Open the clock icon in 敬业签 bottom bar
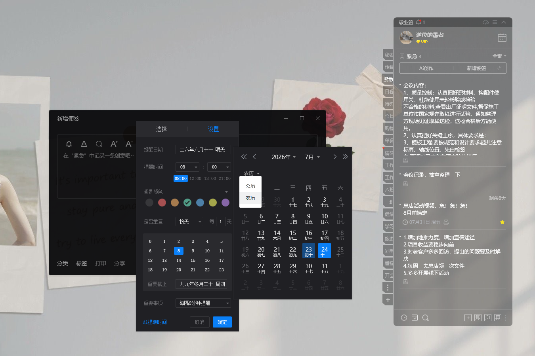Viewport: 535px width, 356px height. (x=404, y=318)
